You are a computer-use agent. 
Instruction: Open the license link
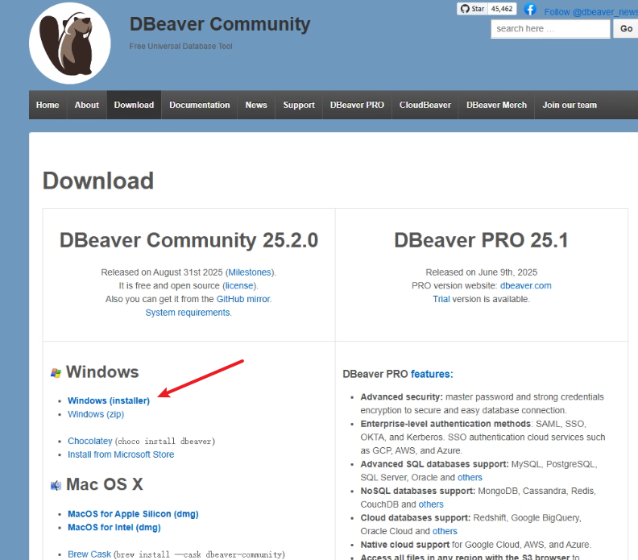click(x=239, y=286)
